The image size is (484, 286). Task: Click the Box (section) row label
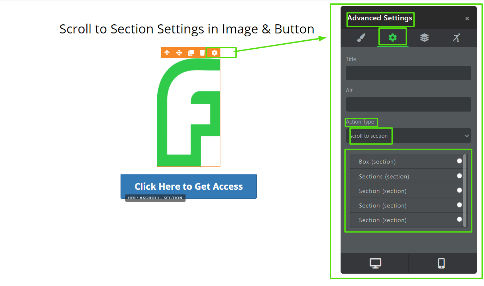click(x=377, y=162)
